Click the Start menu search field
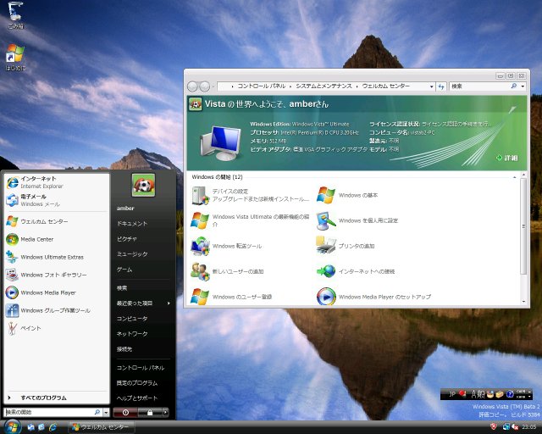The height and width of the screenshot is (434, 542). click(53, 412)
